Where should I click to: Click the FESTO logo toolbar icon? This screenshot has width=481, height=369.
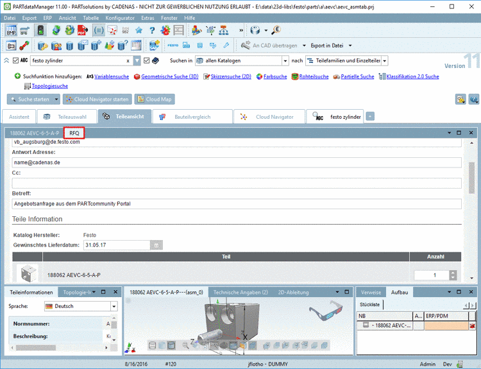(x=173, y=46)
